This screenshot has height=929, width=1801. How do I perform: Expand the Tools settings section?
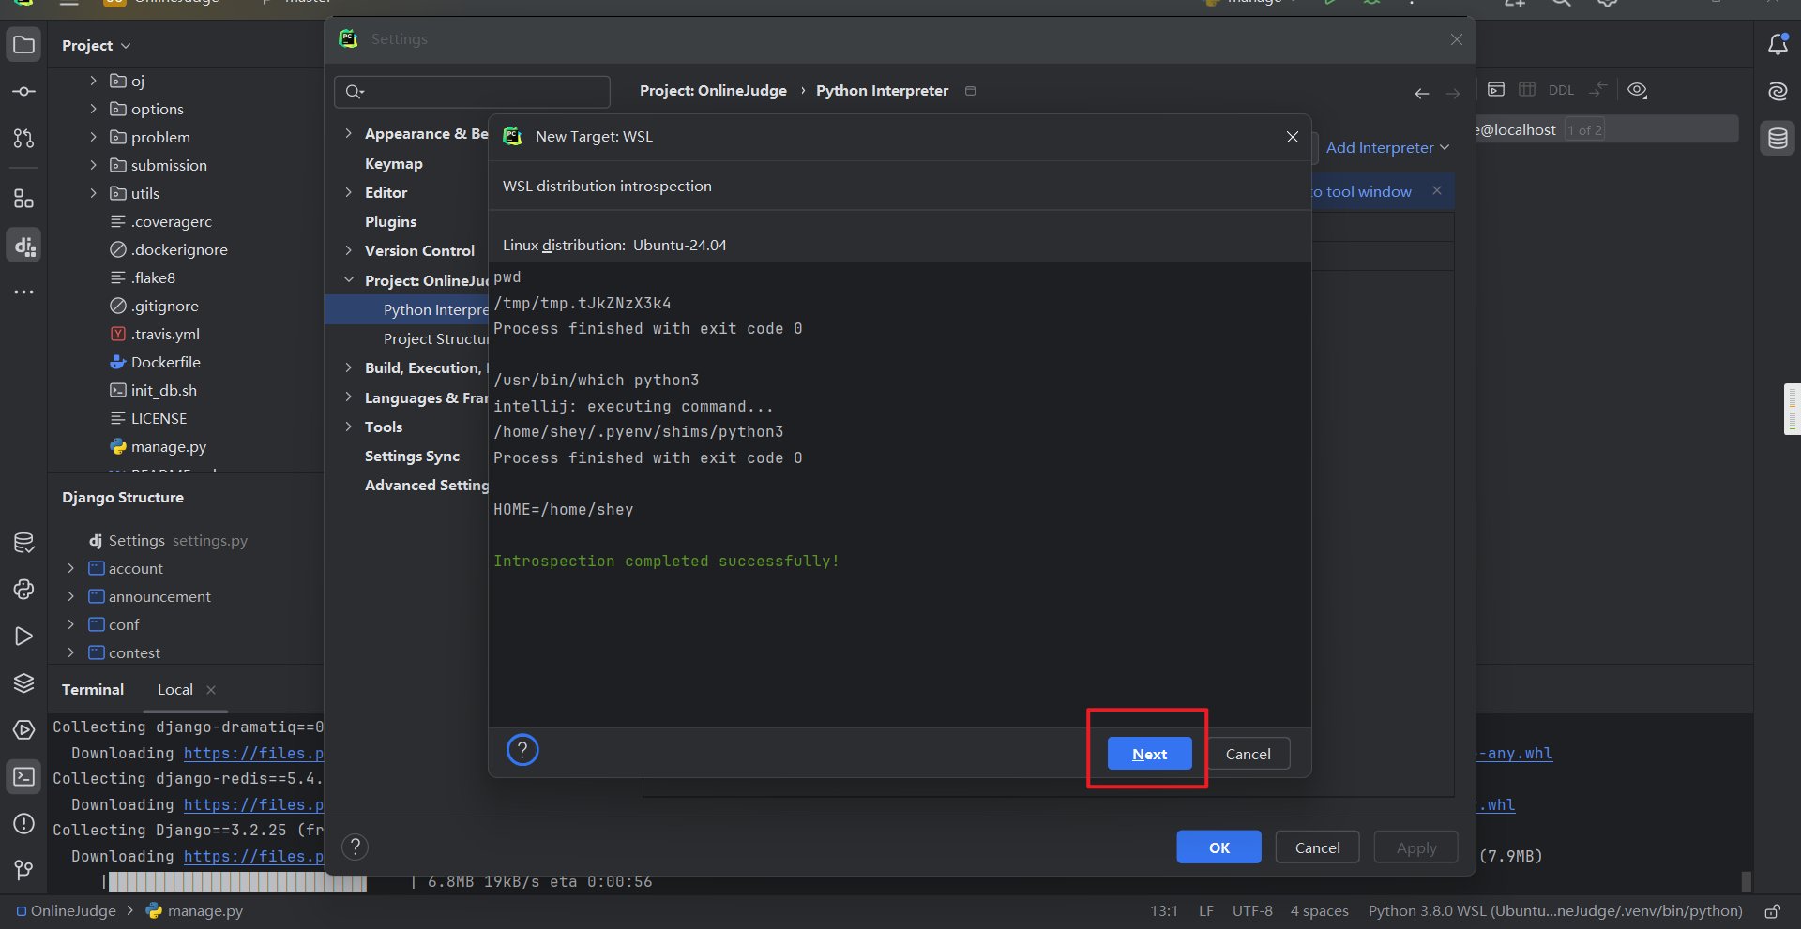coord(349,427)
